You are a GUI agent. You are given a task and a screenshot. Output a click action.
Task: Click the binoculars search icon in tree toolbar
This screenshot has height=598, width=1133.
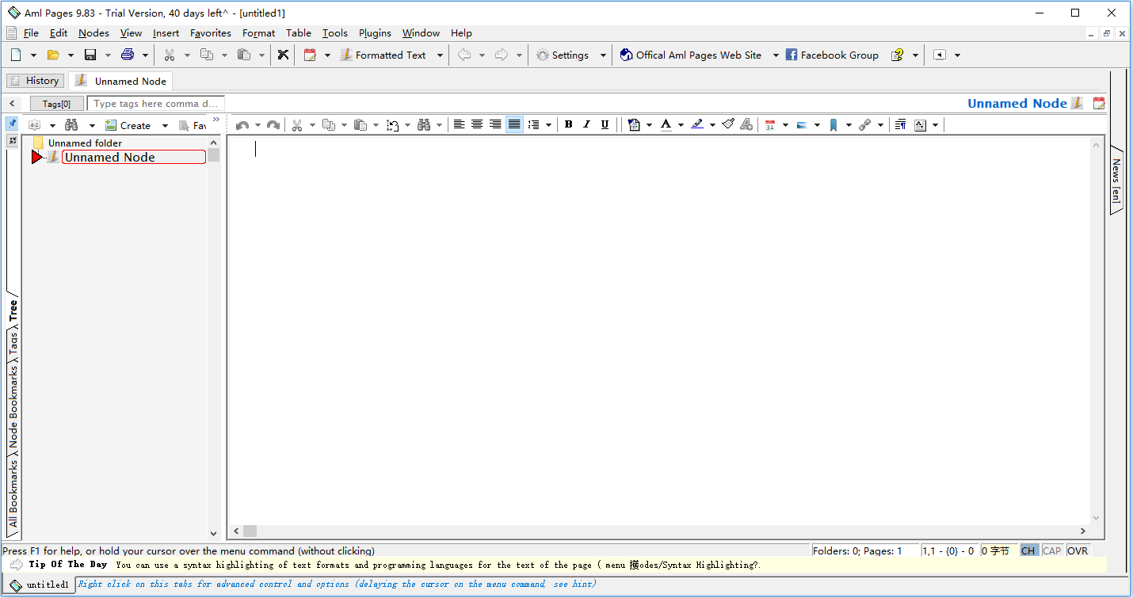click(72, 125)
